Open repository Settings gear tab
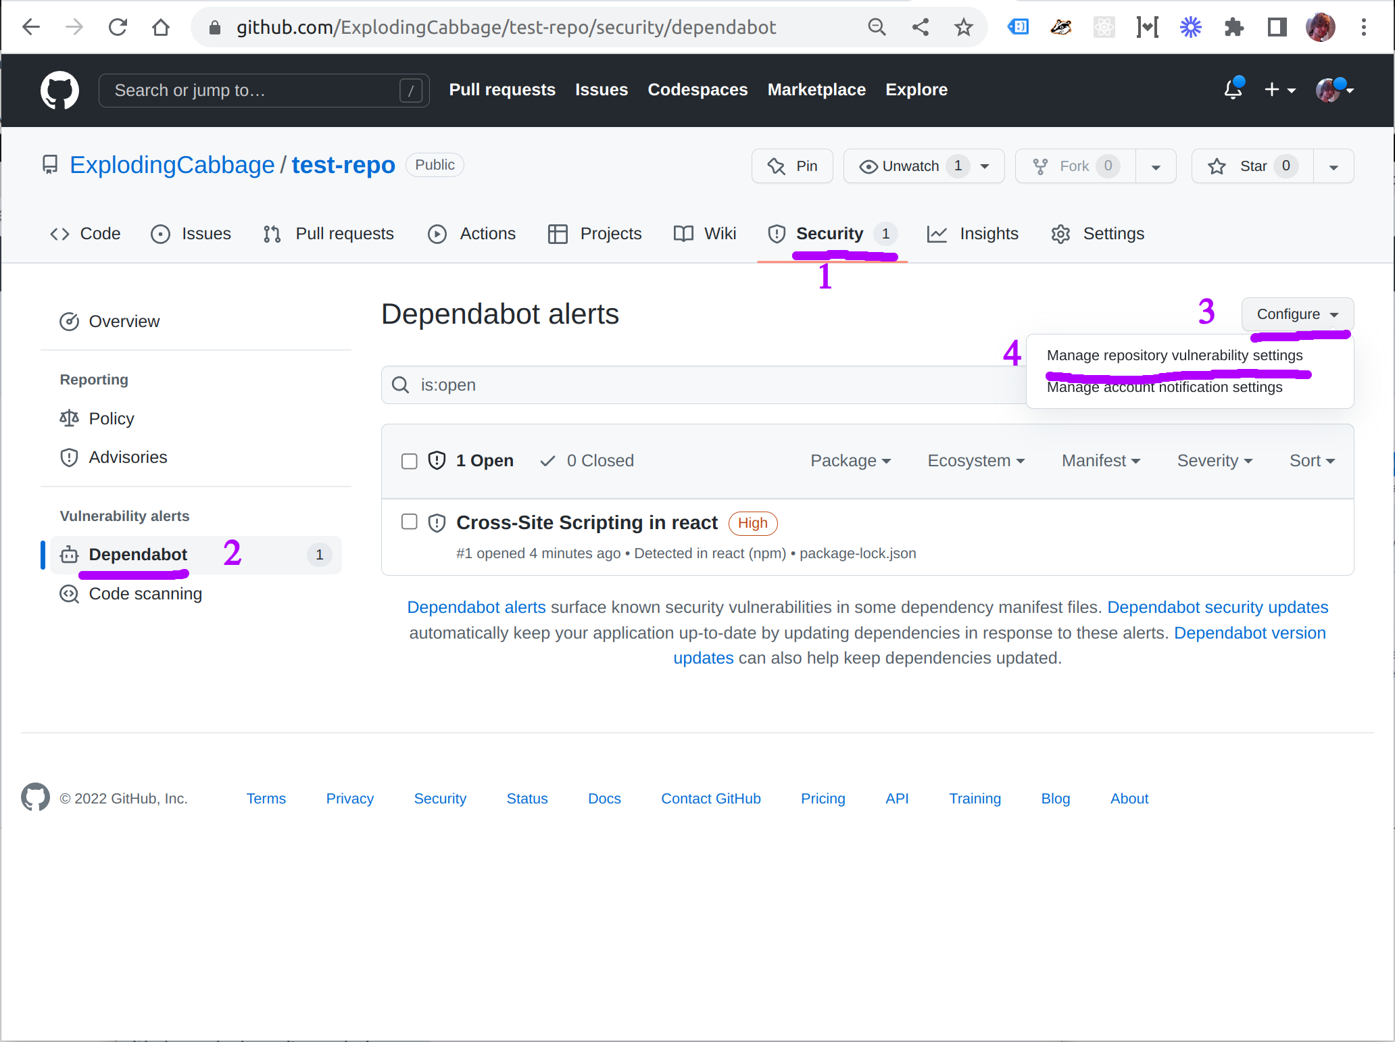The image size is (1395, 1042). point(1098,234)
